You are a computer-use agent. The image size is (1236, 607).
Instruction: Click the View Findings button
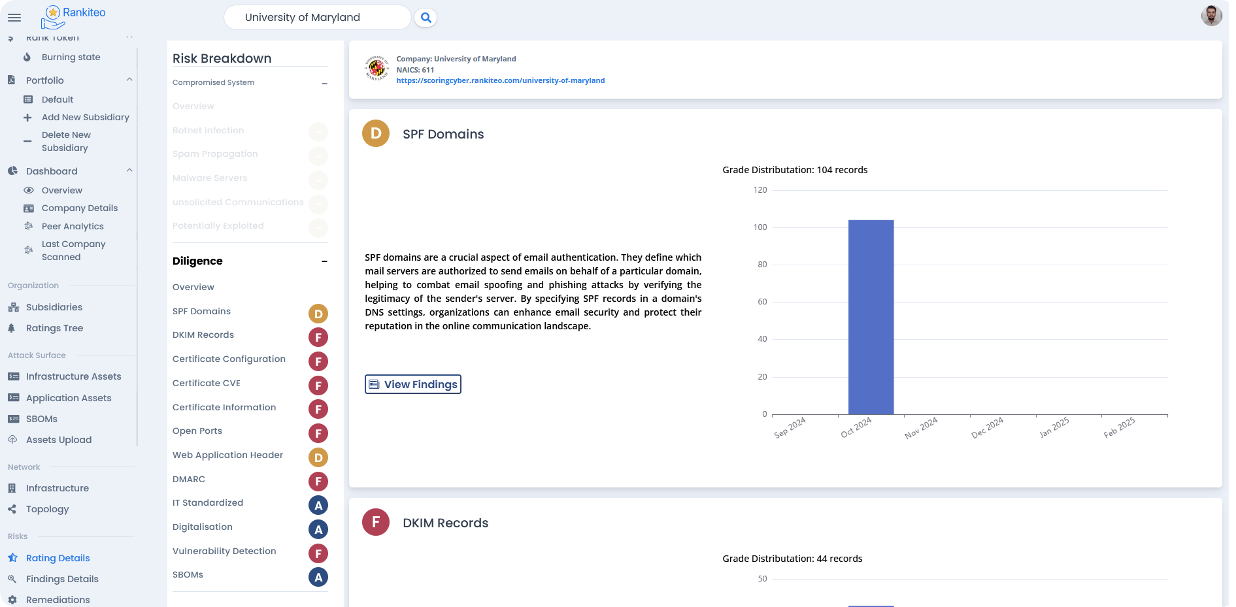pyautogui.click(x=413, y=384)
